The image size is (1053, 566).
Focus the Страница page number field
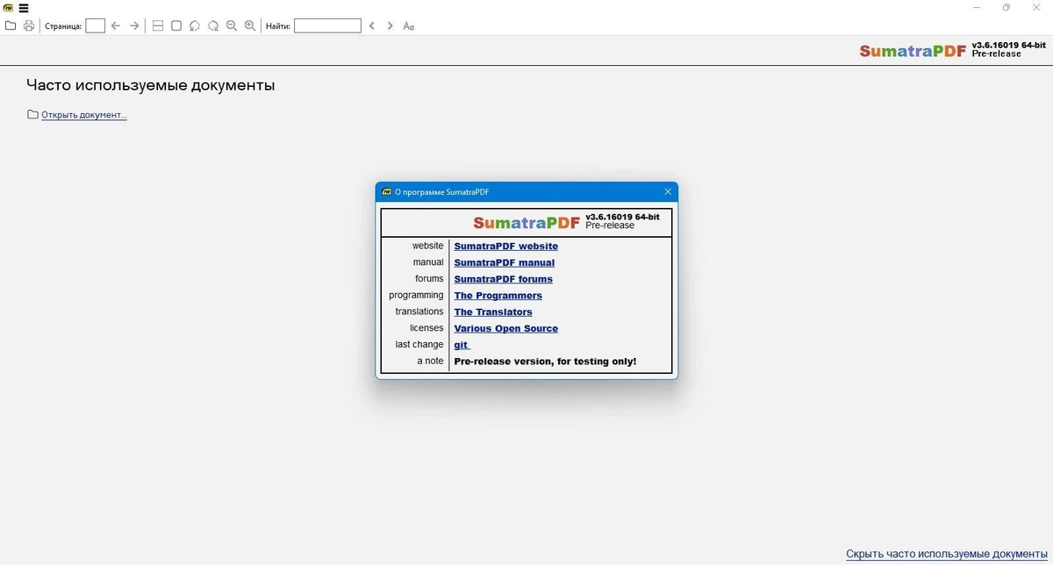(95, 25)
